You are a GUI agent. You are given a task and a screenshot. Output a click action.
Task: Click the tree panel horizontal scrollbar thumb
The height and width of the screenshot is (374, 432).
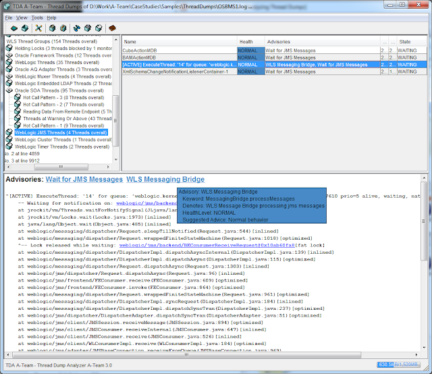pyautogui.click(x=61, y=167)
